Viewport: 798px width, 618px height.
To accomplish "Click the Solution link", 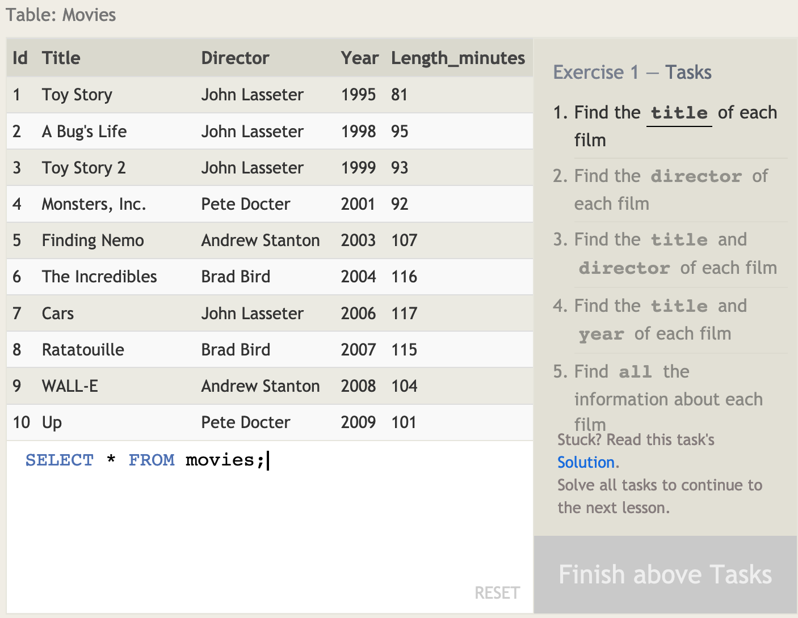I will (x=586, y=463).
